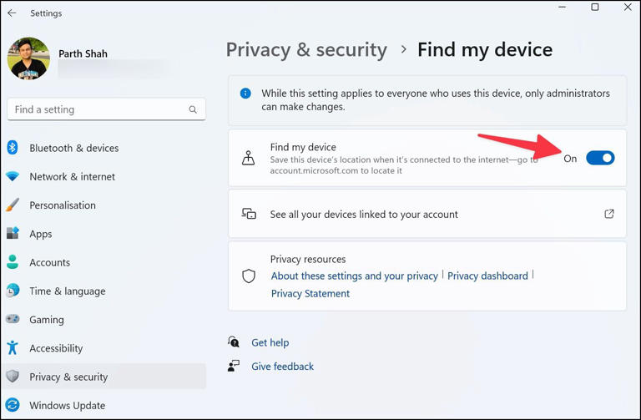Open About these settings and your privacy
The height and width of the screenshot is (420, 641).
click(x=354, y=276)
